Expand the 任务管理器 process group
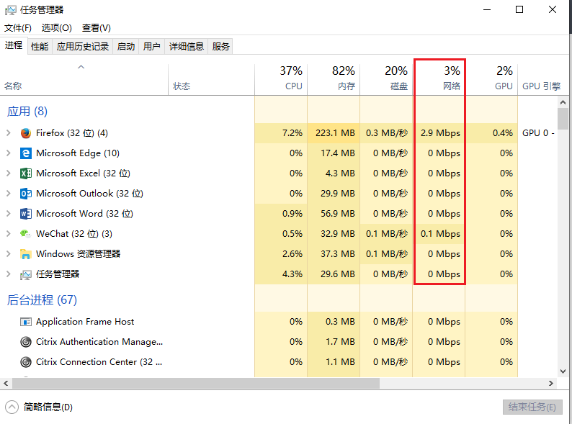Viewport: 572px width, 424px height. (9, 274)
